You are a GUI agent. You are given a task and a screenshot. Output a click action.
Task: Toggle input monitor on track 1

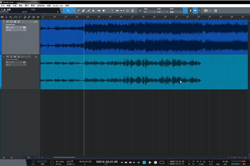19,22
